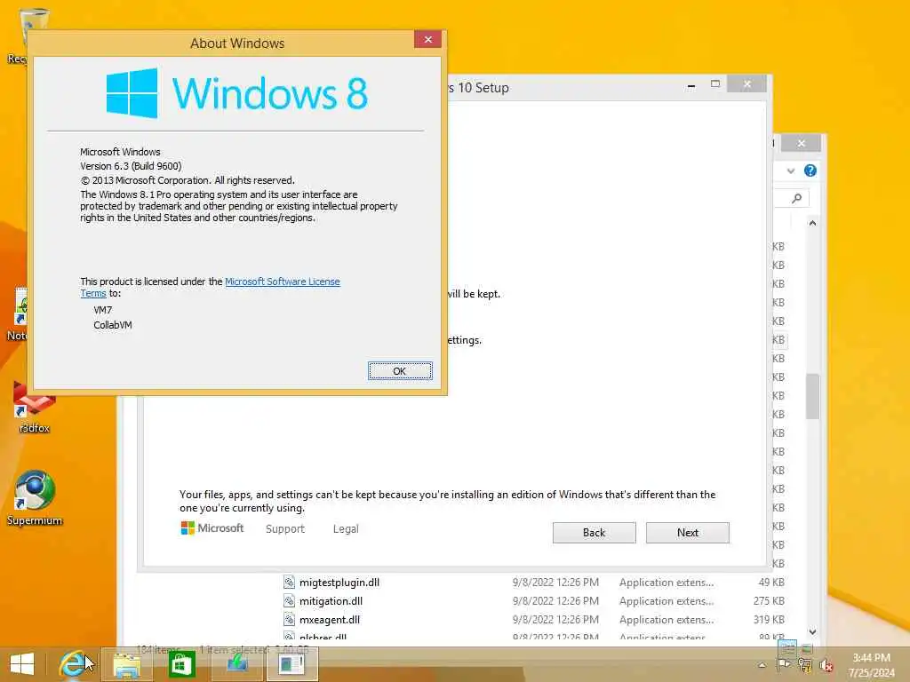Click the 319 KB size cell
910x682 pixels.
pyautogui.click(x=769, y=619)
